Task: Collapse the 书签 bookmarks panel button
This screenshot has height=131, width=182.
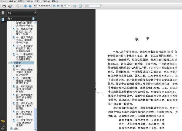Action: 35,13
